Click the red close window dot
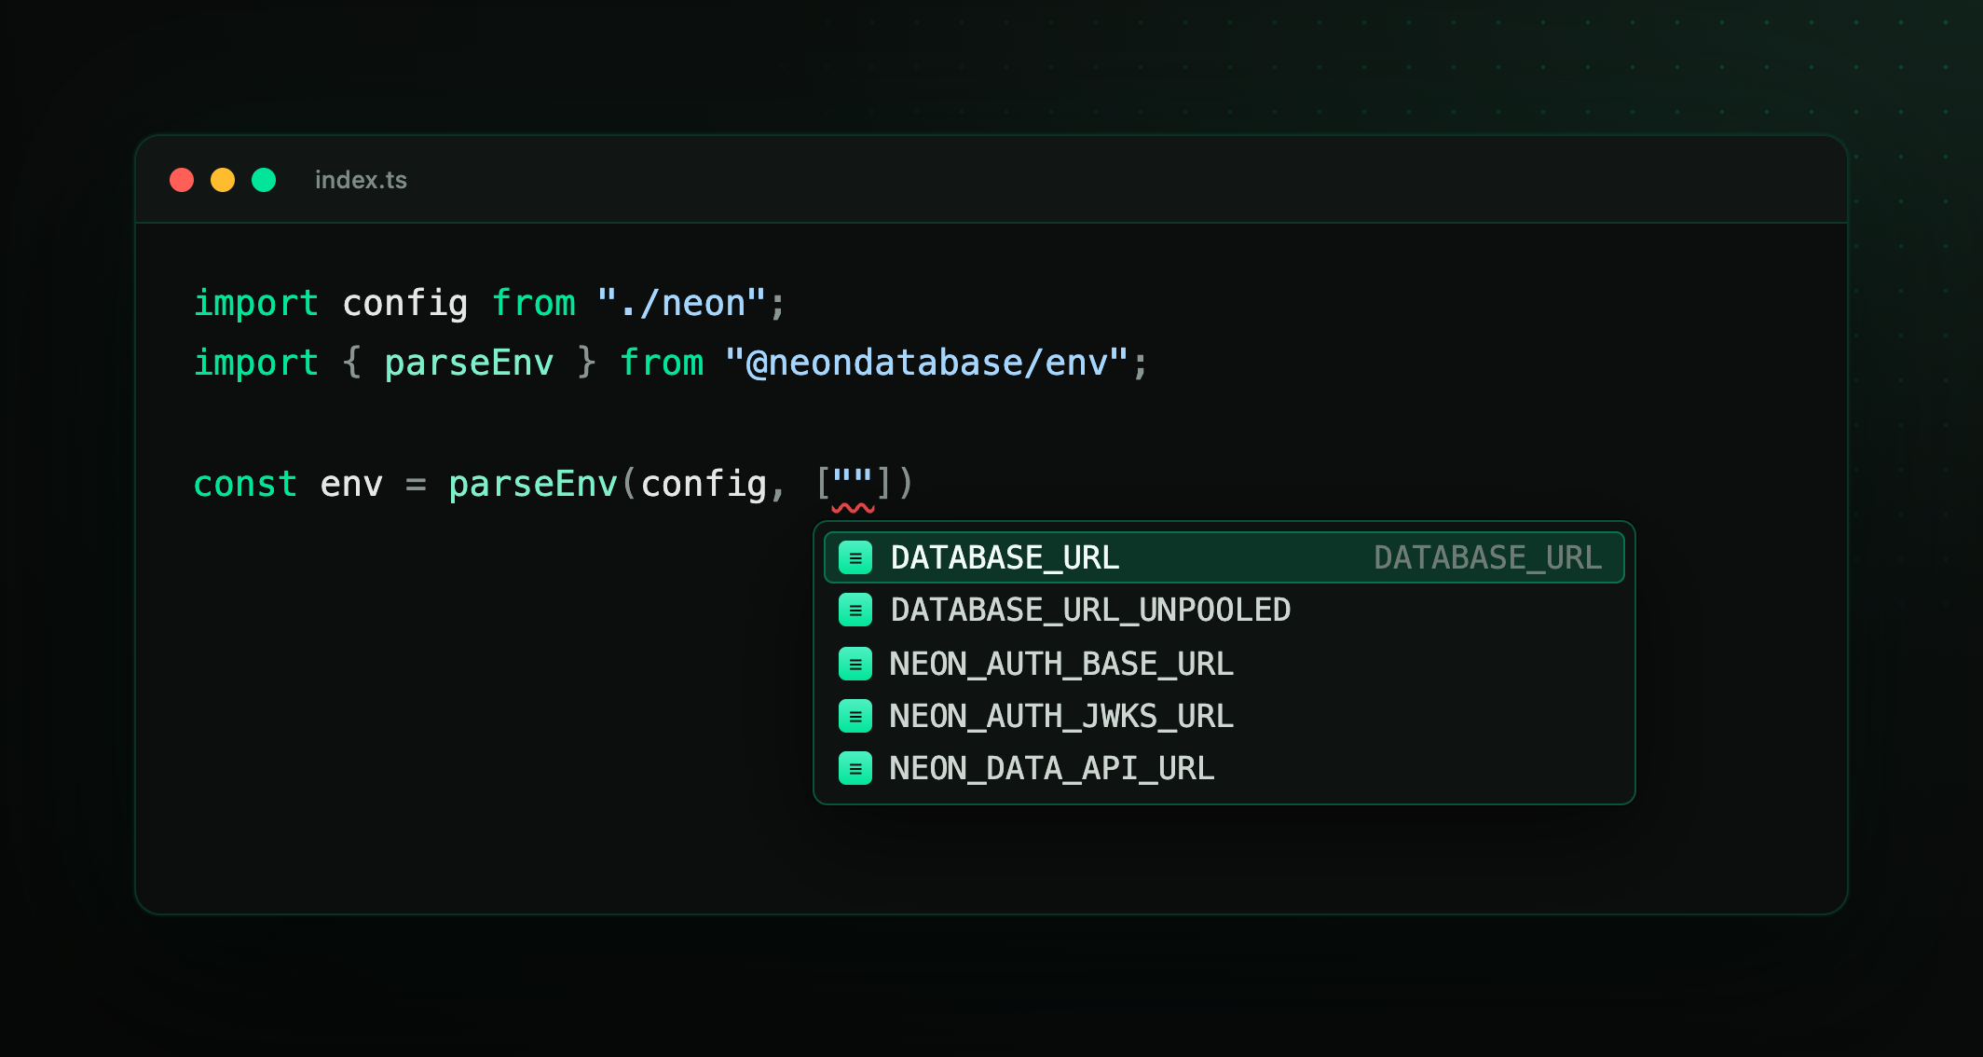1983x1057 pixels. click(x=182, y=180)
